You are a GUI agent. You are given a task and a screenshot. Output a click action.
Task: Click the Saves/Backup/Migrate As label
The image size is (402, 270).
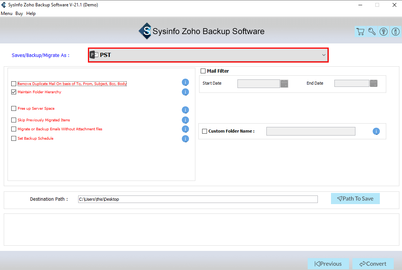tap(41, 55)
